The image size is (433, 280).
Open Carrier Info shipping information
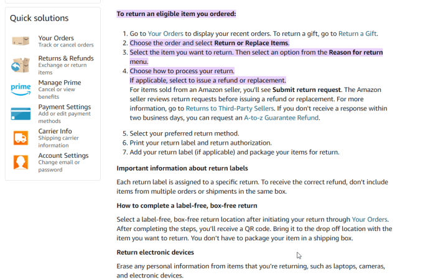55,131
